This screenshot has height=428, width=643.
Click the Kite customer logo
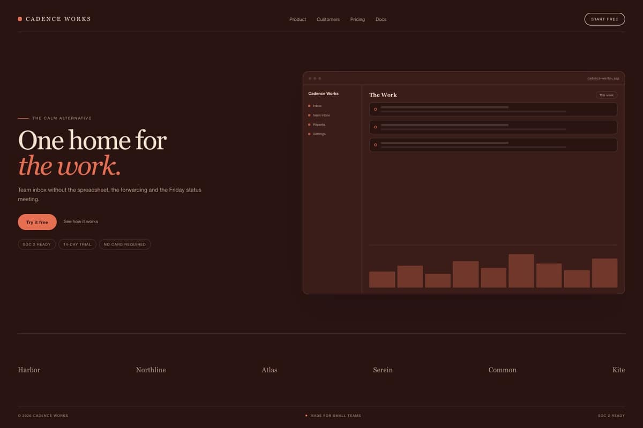point(618,370)
